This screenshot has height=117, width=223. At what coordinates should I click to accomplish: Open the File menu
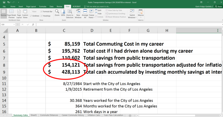point(4,7)
